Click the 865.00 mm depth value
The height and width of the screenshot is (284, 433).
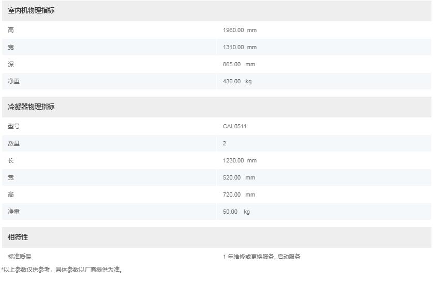click(x=238, y=64)
